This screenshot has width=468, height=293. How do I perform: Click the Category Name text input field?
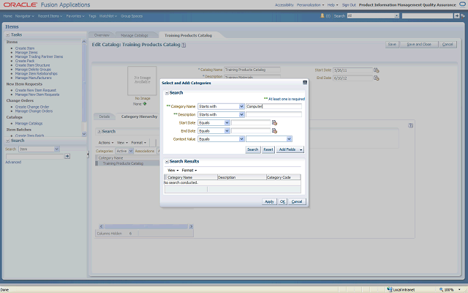tap(273, 106)
